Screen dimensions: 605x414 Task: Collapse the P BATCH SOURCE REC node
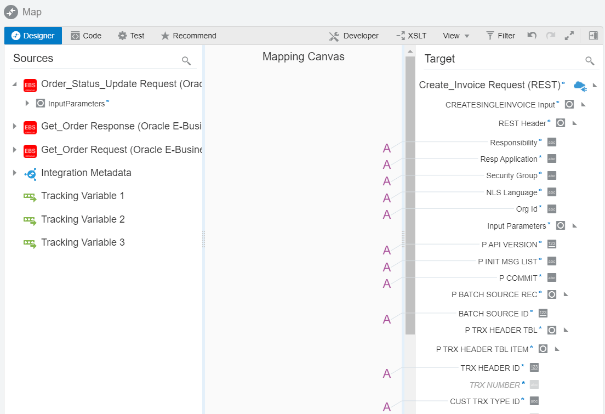tap(566, 294)
